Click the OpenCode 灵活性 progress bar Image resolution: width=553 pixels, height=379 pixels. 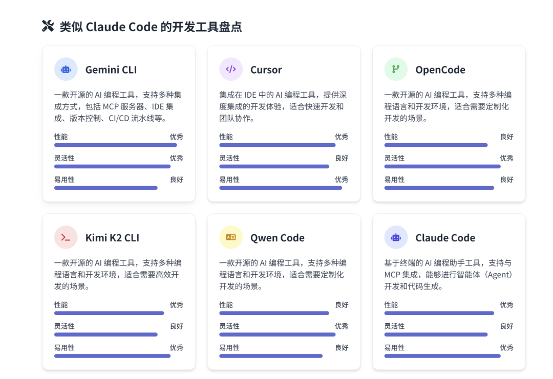pyautogui.click(x=442, y=167)
